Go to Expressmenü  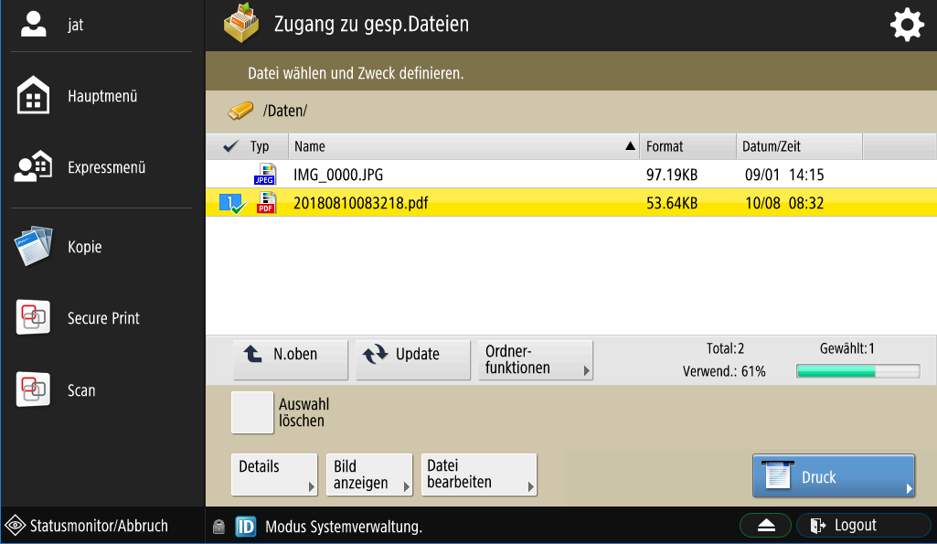106,167
